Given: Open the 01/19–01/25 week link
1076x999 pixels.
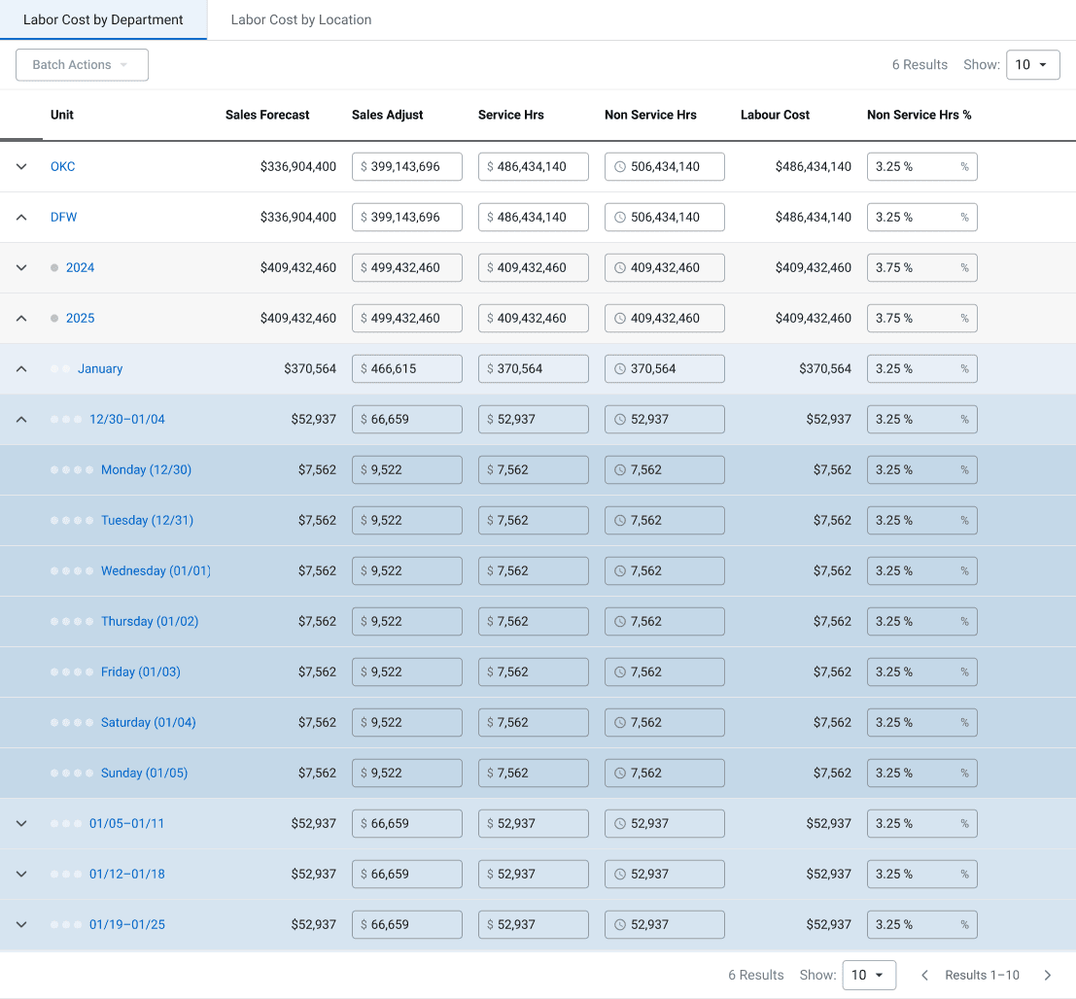Looking at the screenshot, I should tap(127, 925).
